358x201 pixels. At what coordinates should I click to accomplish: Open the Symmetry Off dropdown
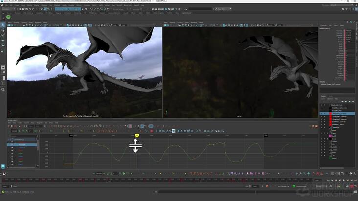pos(137,9)
